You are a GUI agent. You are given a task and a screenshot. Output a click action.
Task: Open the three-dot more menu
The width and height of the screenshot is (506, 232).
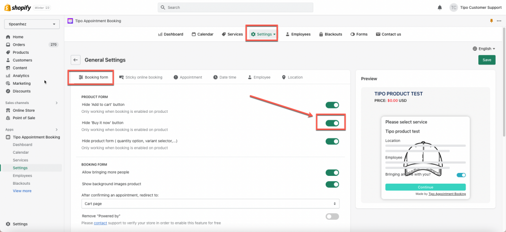[499, 21]
